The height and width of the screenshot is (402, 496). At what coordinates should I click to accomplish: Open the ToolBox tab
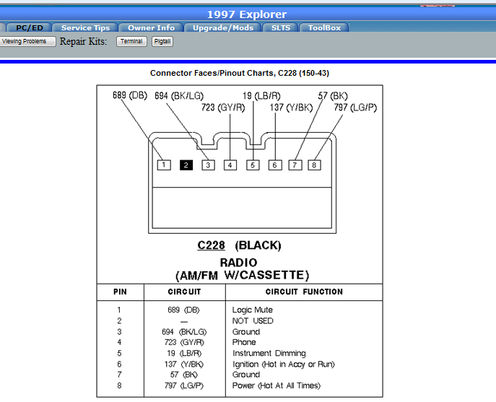pyautogui.click(x=324, y=28)
